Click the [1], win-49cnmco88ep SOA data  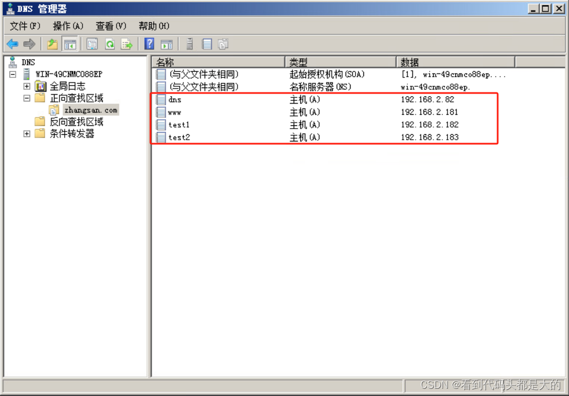[454, 74]
